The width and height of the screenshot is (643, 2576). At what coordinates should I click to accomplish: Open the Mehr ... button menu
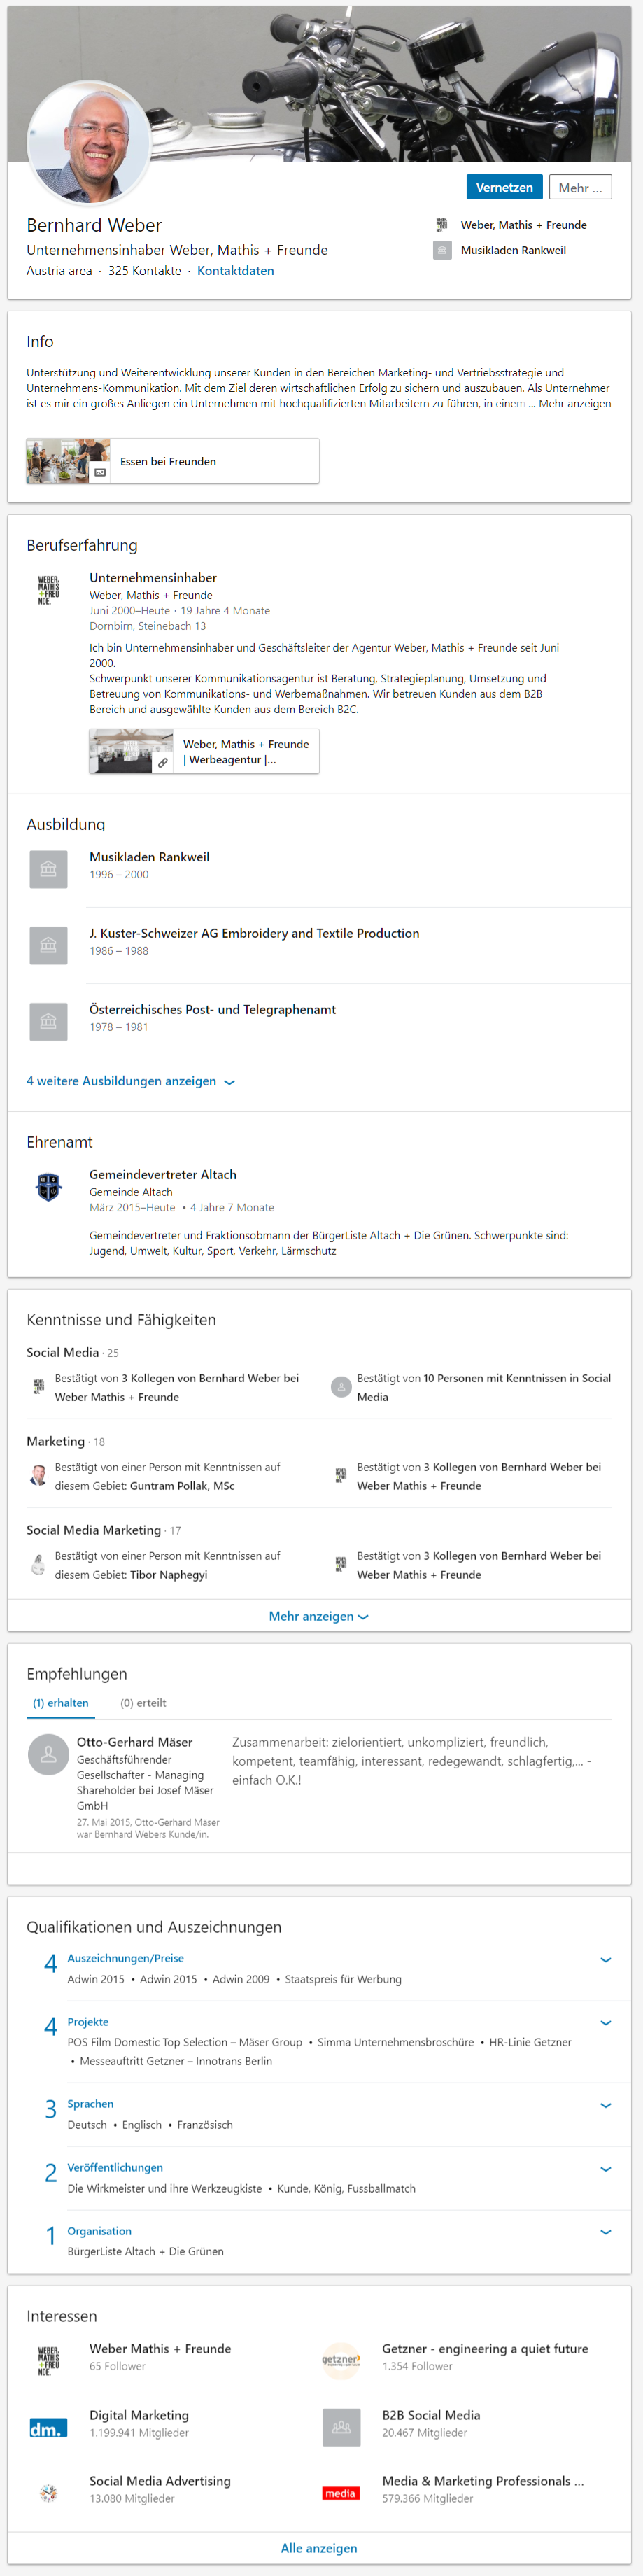tap(580, 187)
